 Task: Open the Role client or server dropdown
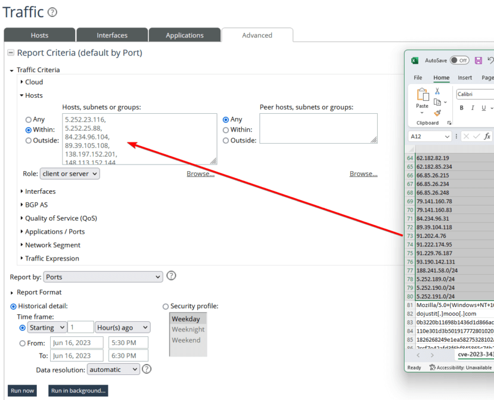[x=70, y=173]
